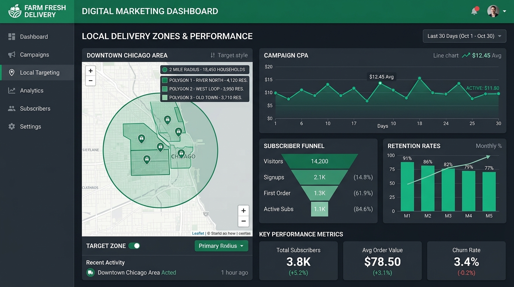Toggle Polygon 2 West Loop legend swatch
Image resolution: width=514 pixels, height=287 pixels.
tap(164, 89)
